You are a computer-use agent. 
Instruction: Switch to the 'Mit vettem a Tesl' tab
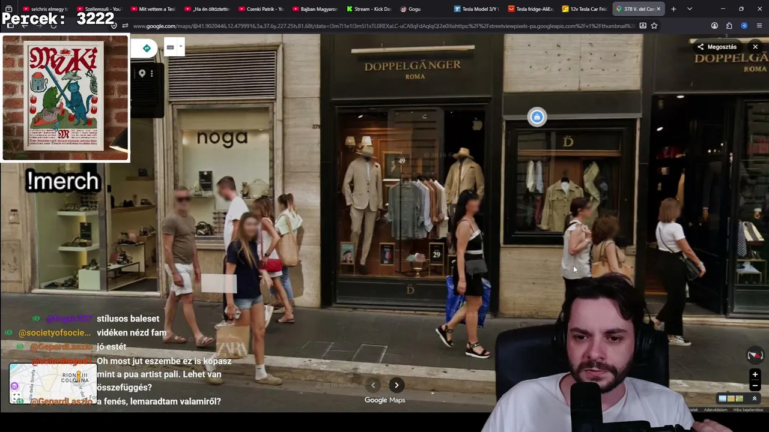(153, 9)
